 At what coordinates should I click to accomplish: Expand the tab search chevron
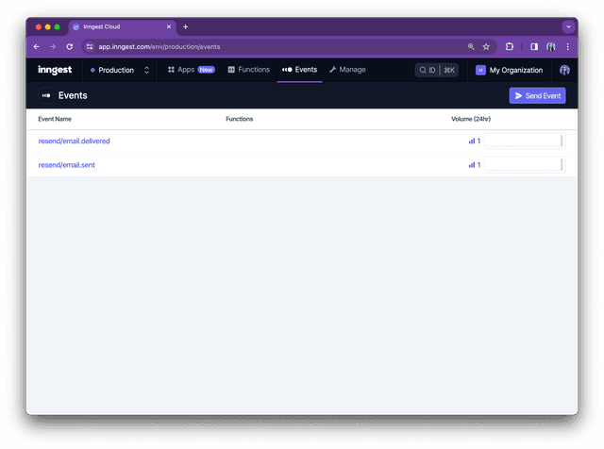click(568, 26)
